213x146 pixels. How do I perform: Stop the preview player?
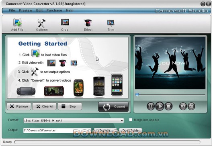168,106
